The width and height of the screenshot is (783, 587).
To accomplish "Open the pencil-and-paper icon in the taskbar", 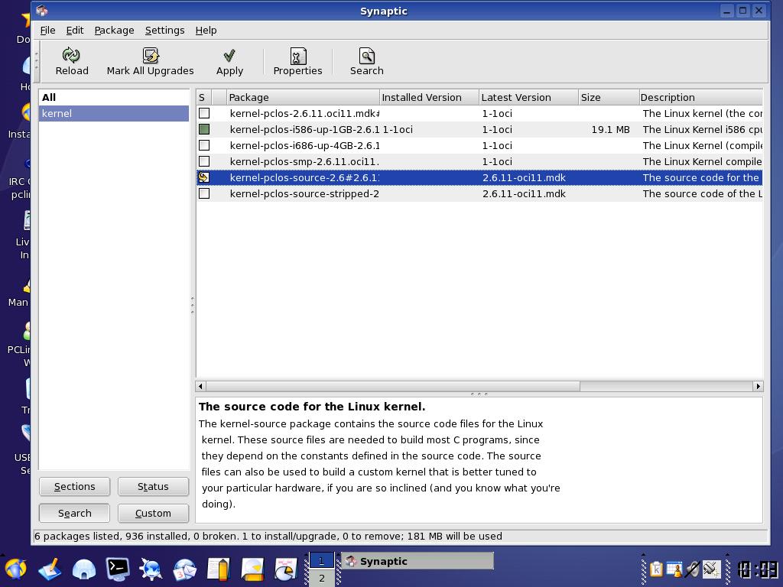I will tap(50, 569).
